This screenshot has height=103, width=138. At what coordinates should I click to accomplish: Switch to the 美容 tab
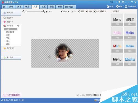[x=19, y=7]
